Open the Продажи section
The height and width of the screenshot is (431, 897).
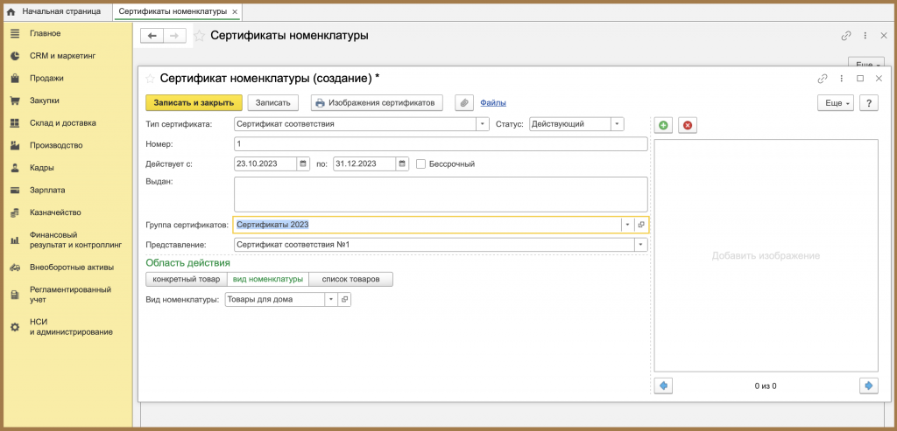pyautogui.click(x=46, y=78)
